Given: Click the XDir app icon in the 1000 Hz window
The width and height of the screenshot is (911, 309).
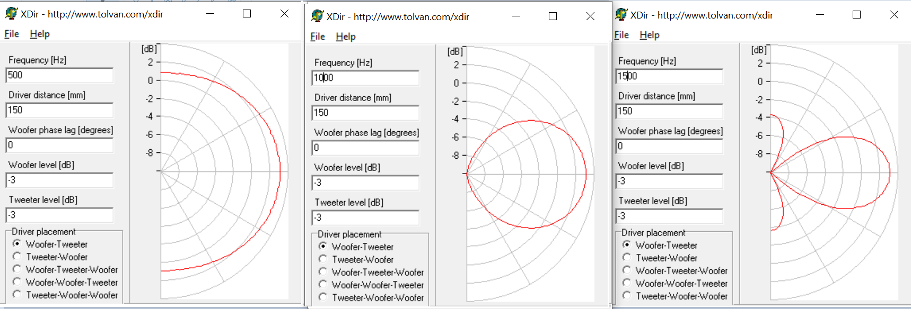Looking at the screenshot, I should [x=318, y=16].
